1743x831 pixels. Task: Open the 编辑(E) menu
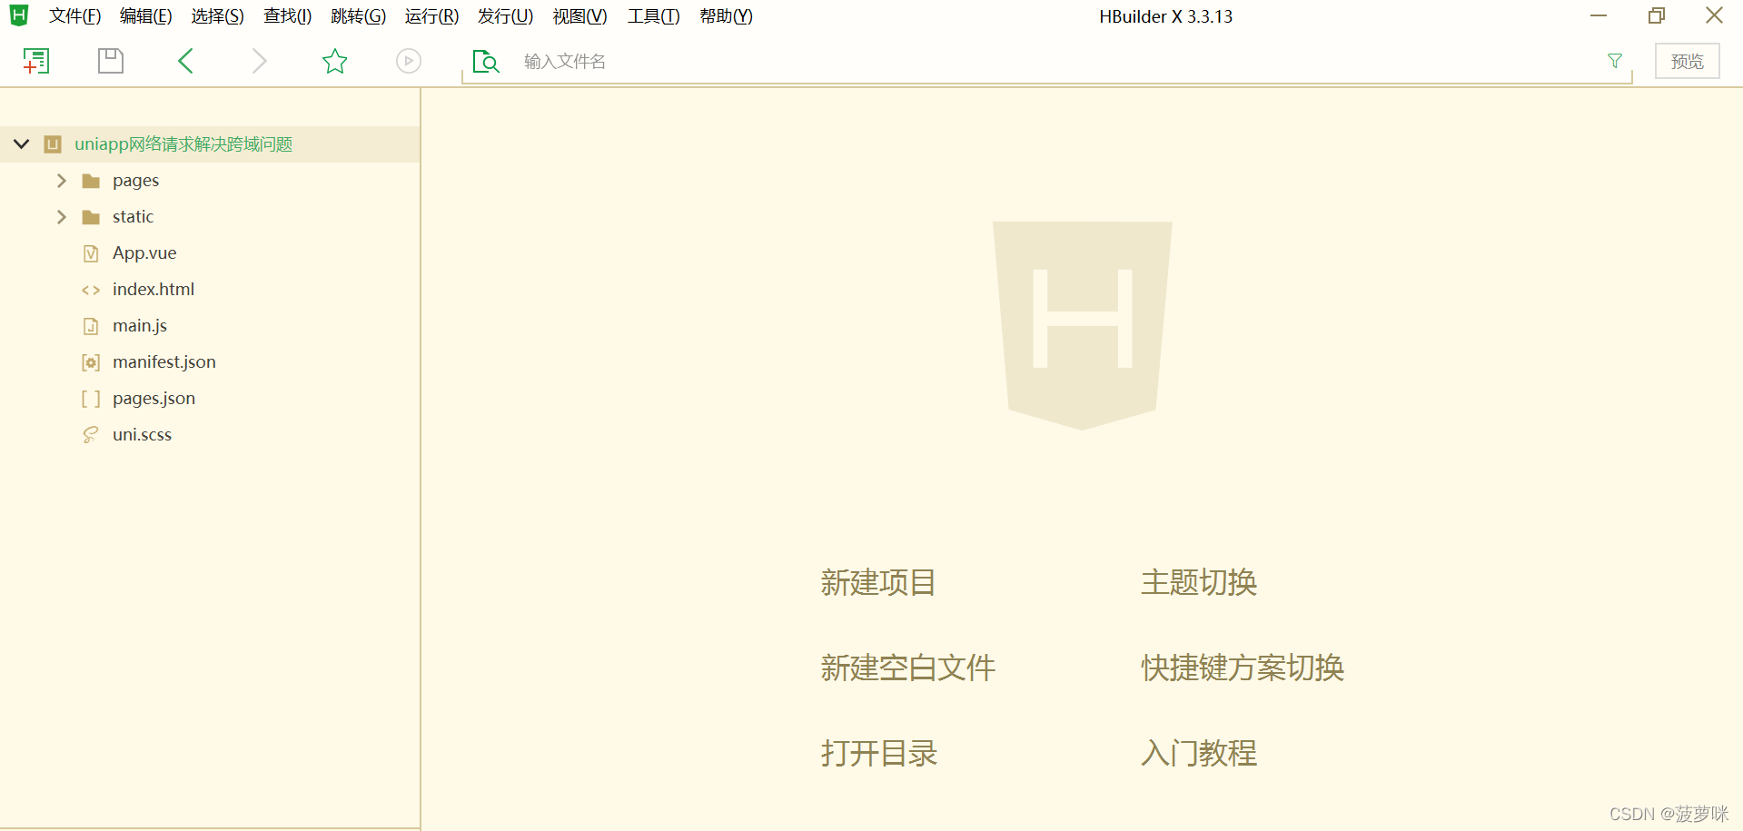[x=146, y=16]
